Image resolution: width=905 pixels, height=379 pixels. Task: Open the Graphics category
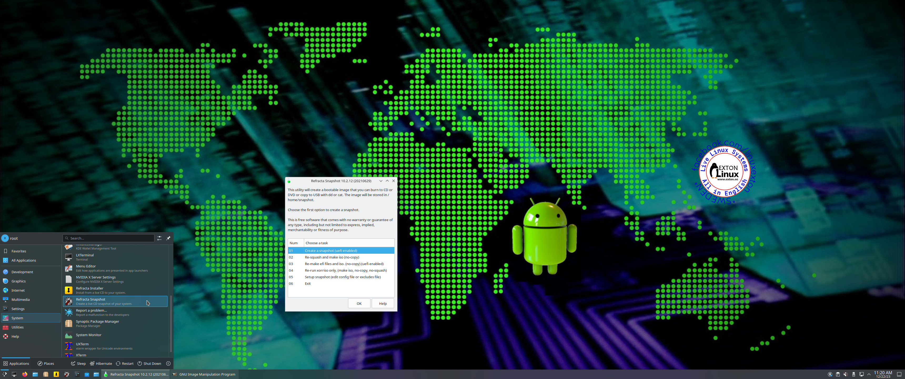coord(31,281)
